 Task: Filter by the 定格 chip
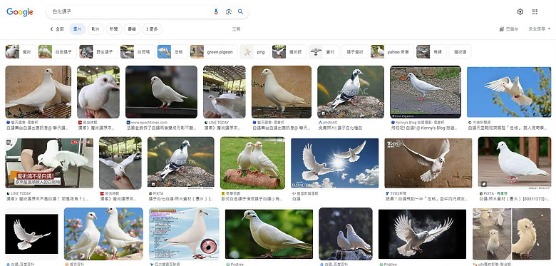[x=173, y=52]
